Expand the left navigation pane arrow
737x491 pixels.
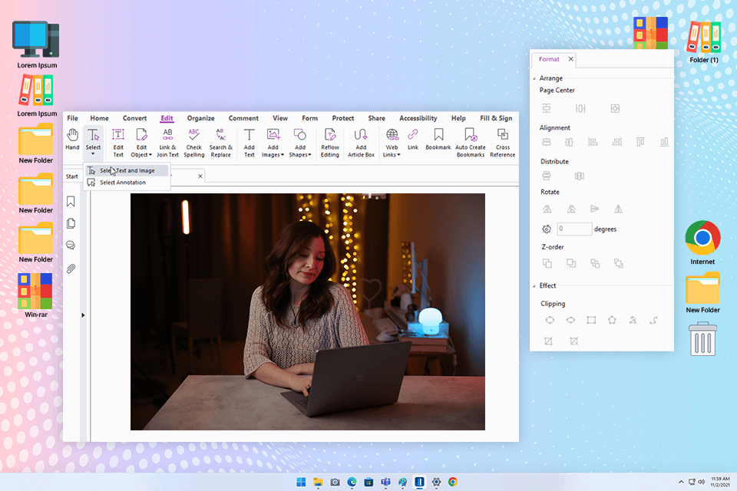pos(83,315)
